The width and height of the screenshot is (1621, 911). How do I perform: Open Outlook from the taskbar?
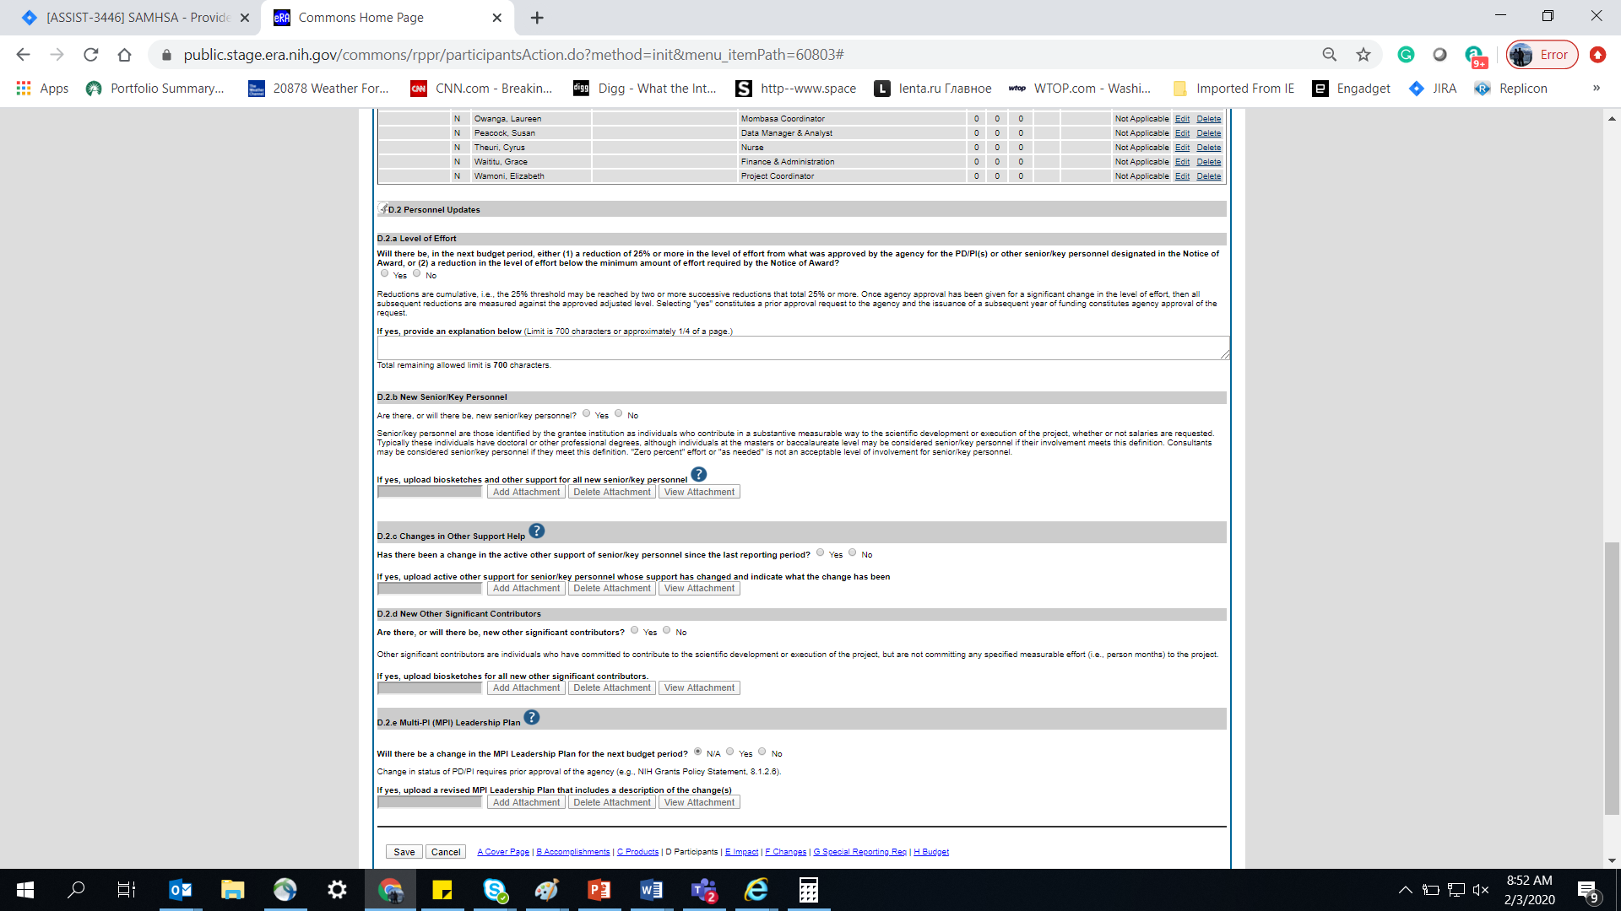pyautogui.click(x=180, y=889)
